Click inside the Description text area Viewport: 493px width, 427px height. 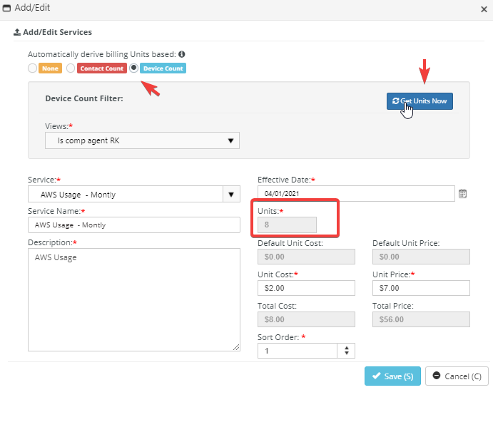pyautogui.click(x=134, y=299)
